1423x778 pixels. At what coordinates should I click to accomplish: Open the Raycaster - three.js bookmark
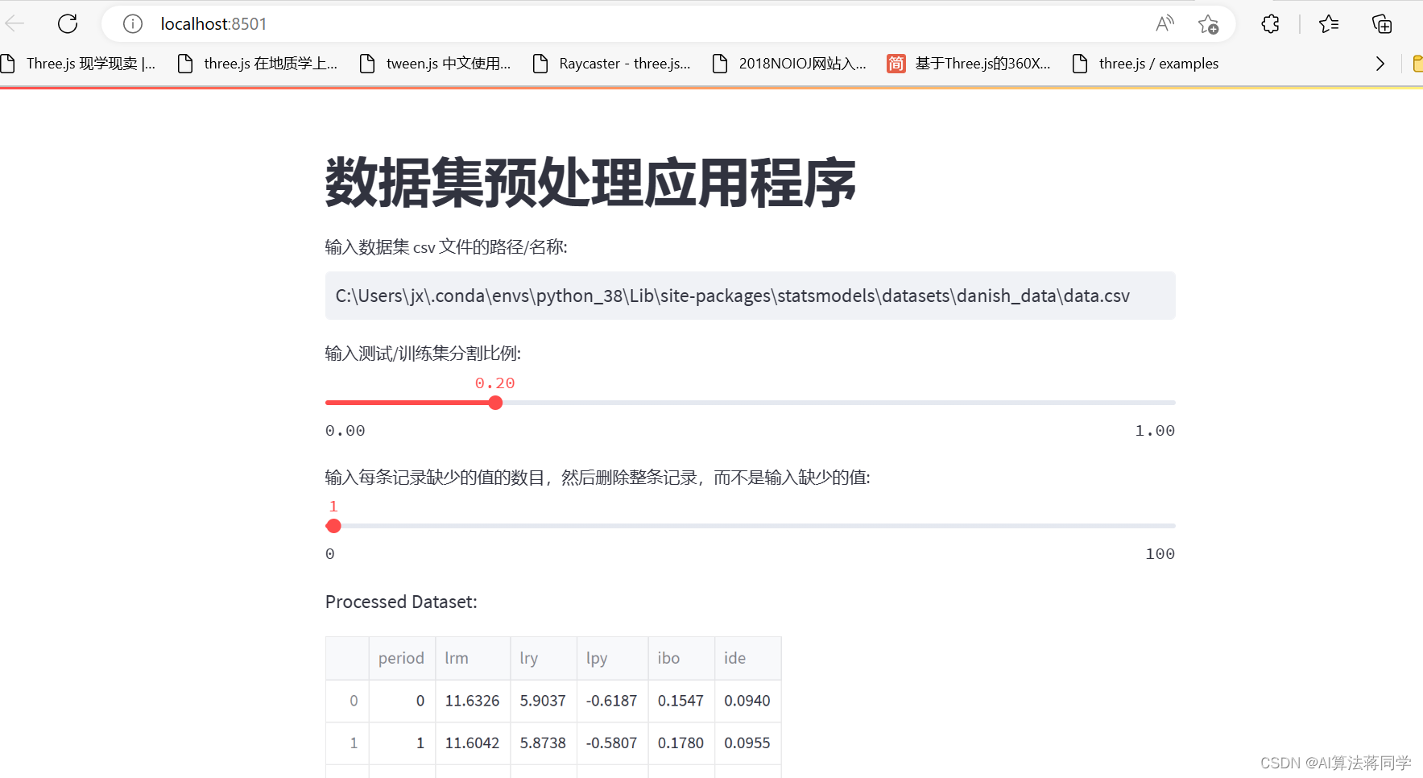coord(612,64)
